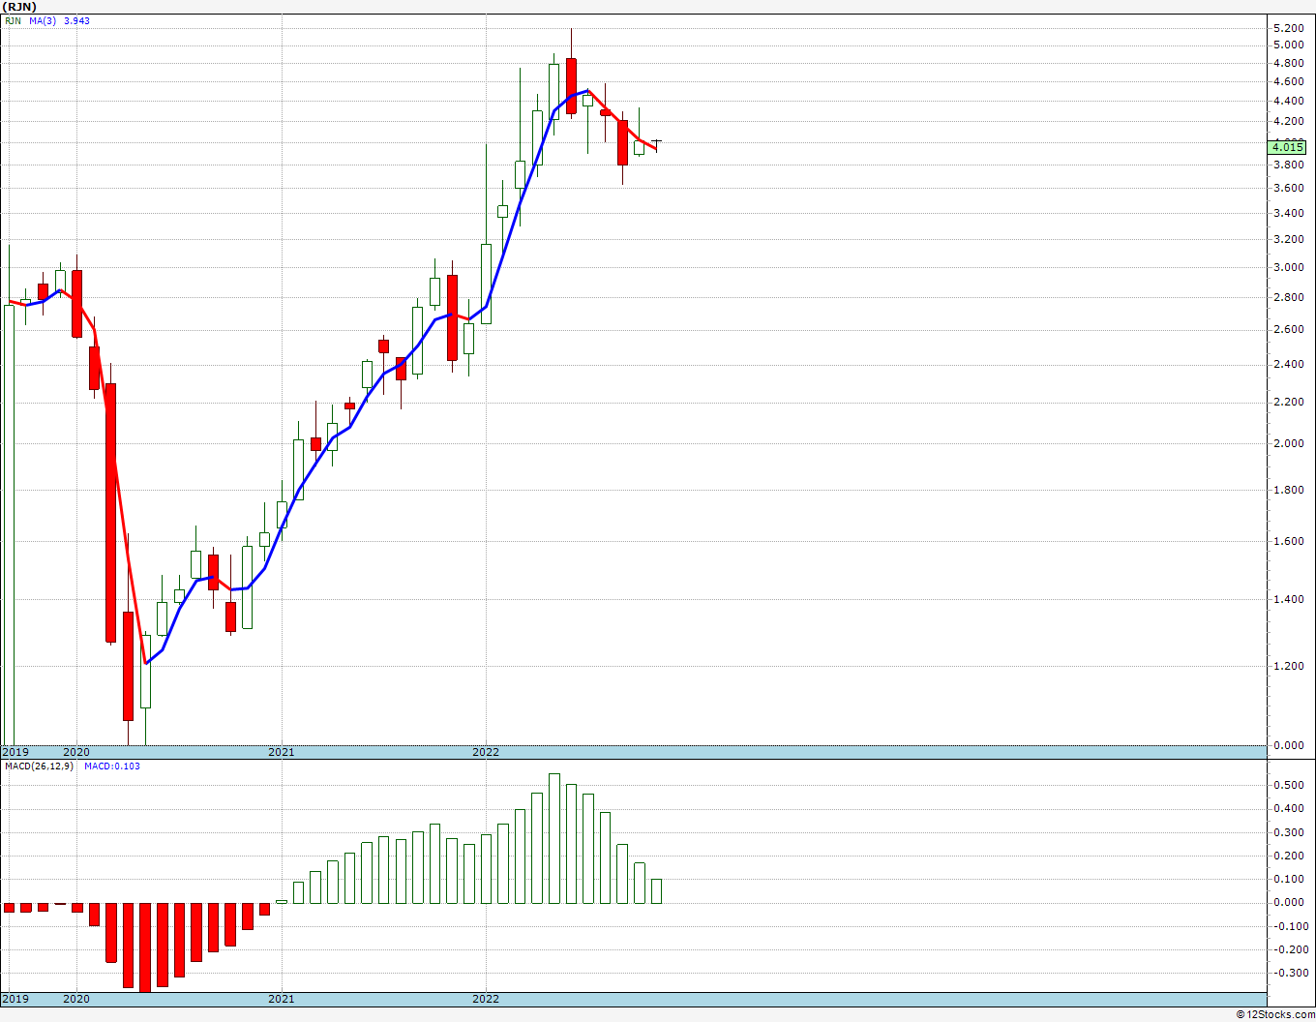This screenshot has width=1316, height=1022.
Task: Click the MA(3) indicator legend label
Action: point(43,20)
